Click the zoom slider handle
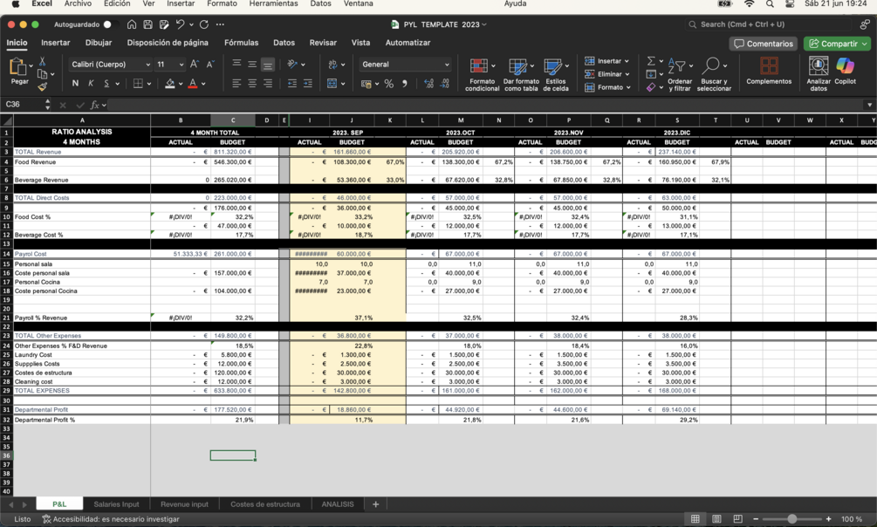 coord(792,519)
